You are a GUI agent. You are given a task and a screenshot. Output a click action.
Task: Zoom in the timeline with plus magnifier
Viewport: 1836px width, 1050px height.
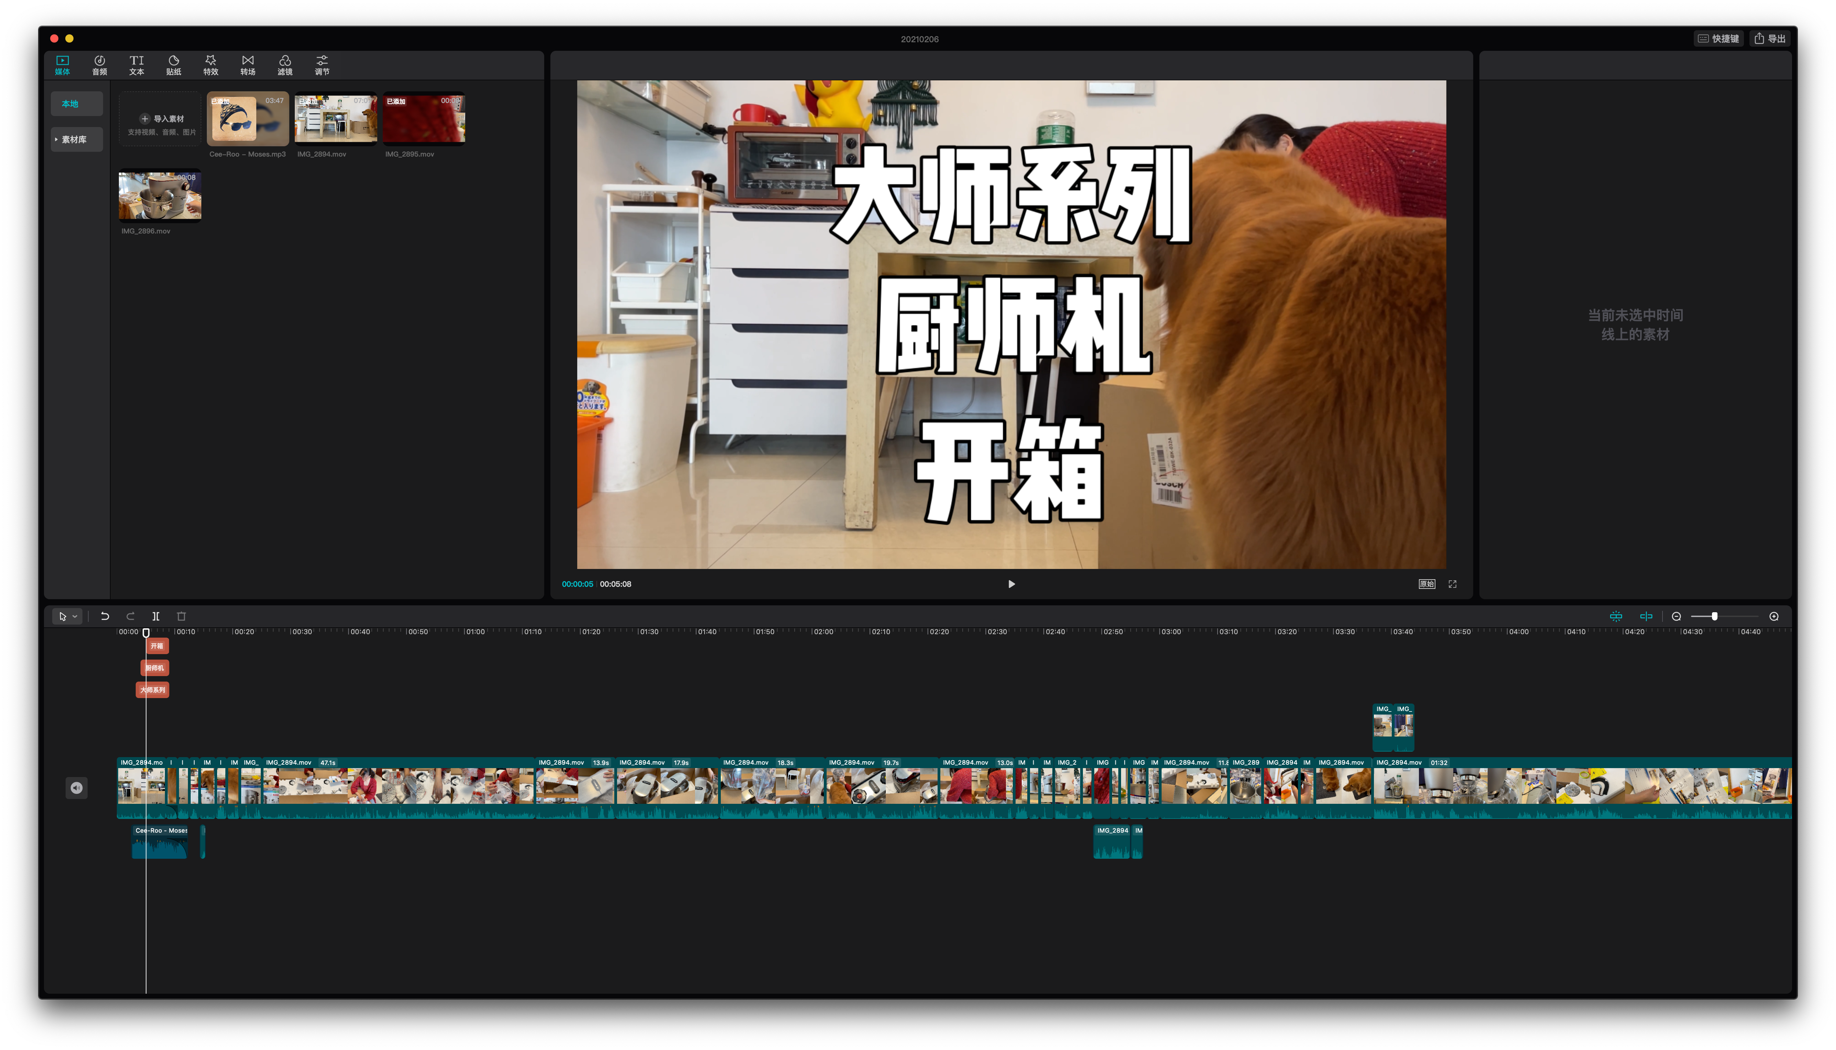(1774, 616)
